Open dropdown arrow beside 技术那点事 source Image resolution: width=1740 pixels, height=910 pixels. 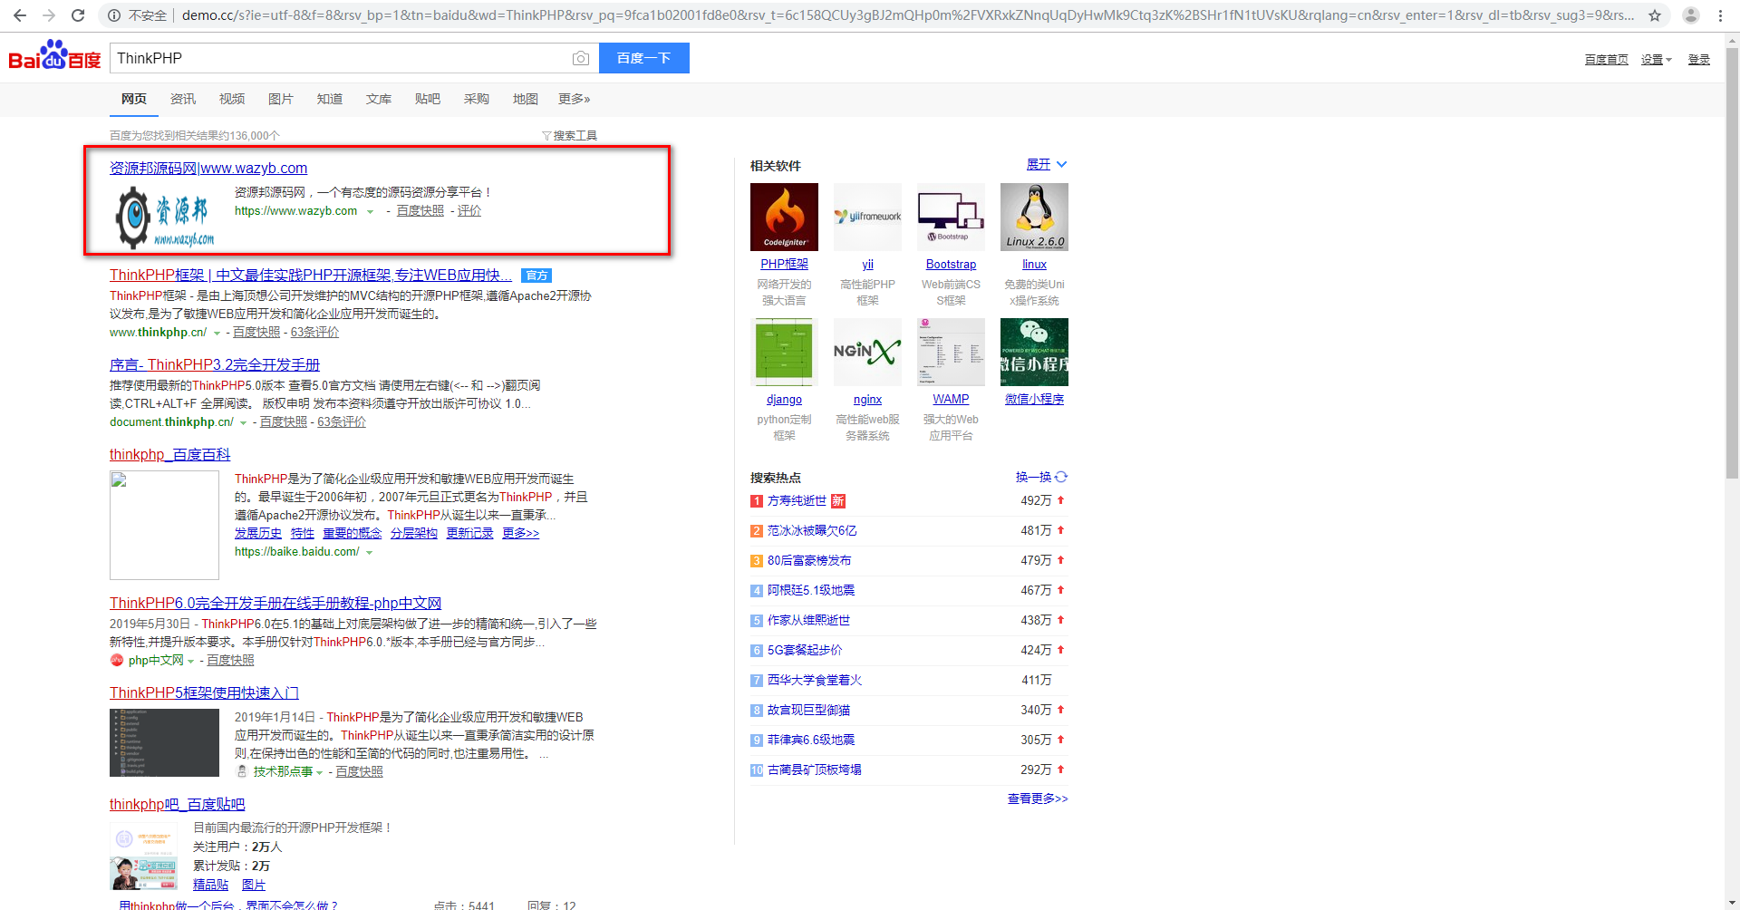coord(319,773)
